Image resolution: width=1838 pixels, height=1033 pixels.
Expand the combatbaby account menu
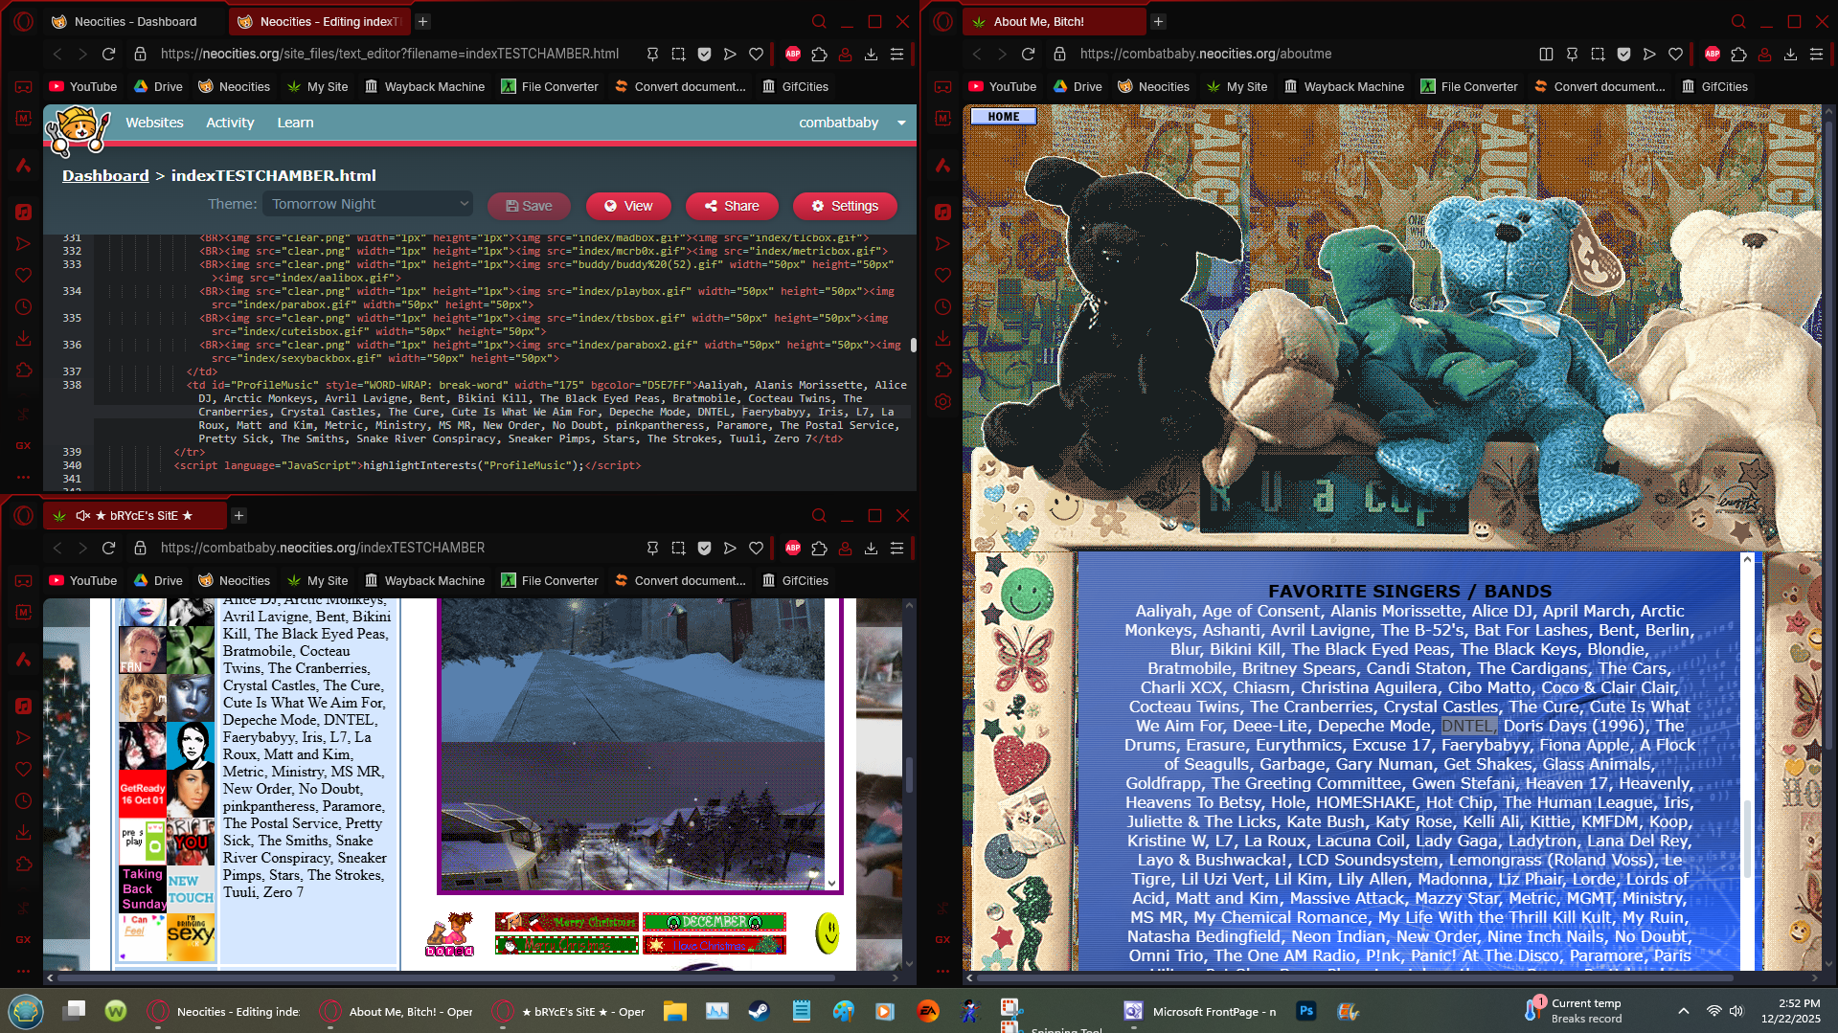click(901, 123)
